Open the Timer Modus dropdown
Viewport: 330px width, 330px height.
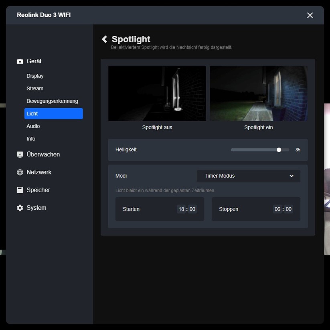click(248, 176)
